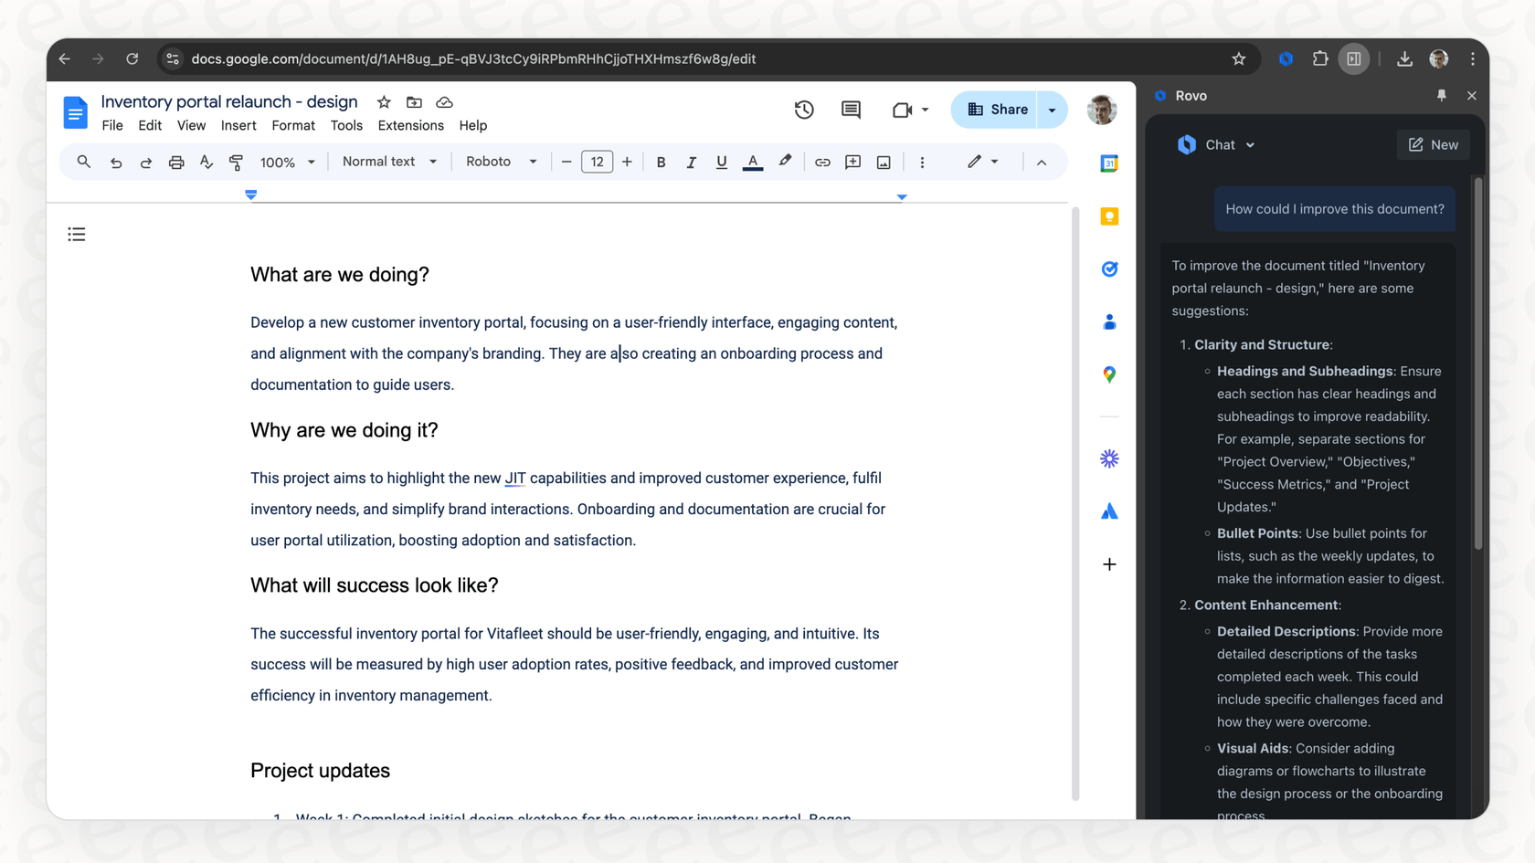Image resolution: width=1535 pixels, height=863 pixels.
Task: Open the Normal text styles dropdown
Action: click(x=387, y=162)
